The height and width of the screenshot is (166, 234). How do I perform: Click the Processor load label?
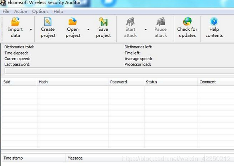[138, 64]
